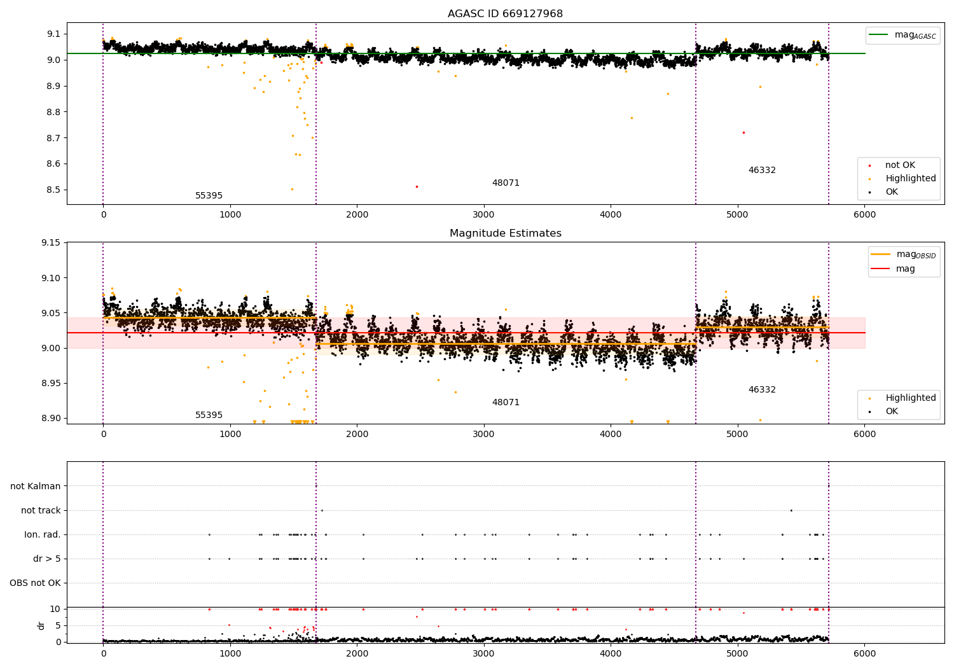The image size is (954, 668).
Task: Click obsid label 48071 in the Magnitude Estimates plot
Action: click(x=506, y=403)
